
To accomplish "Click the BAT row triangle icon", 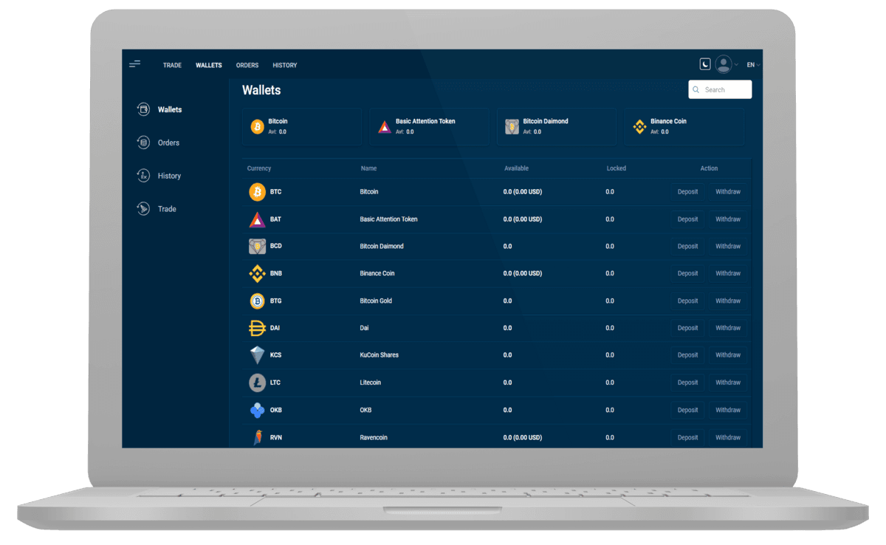I will coord(257,219).
